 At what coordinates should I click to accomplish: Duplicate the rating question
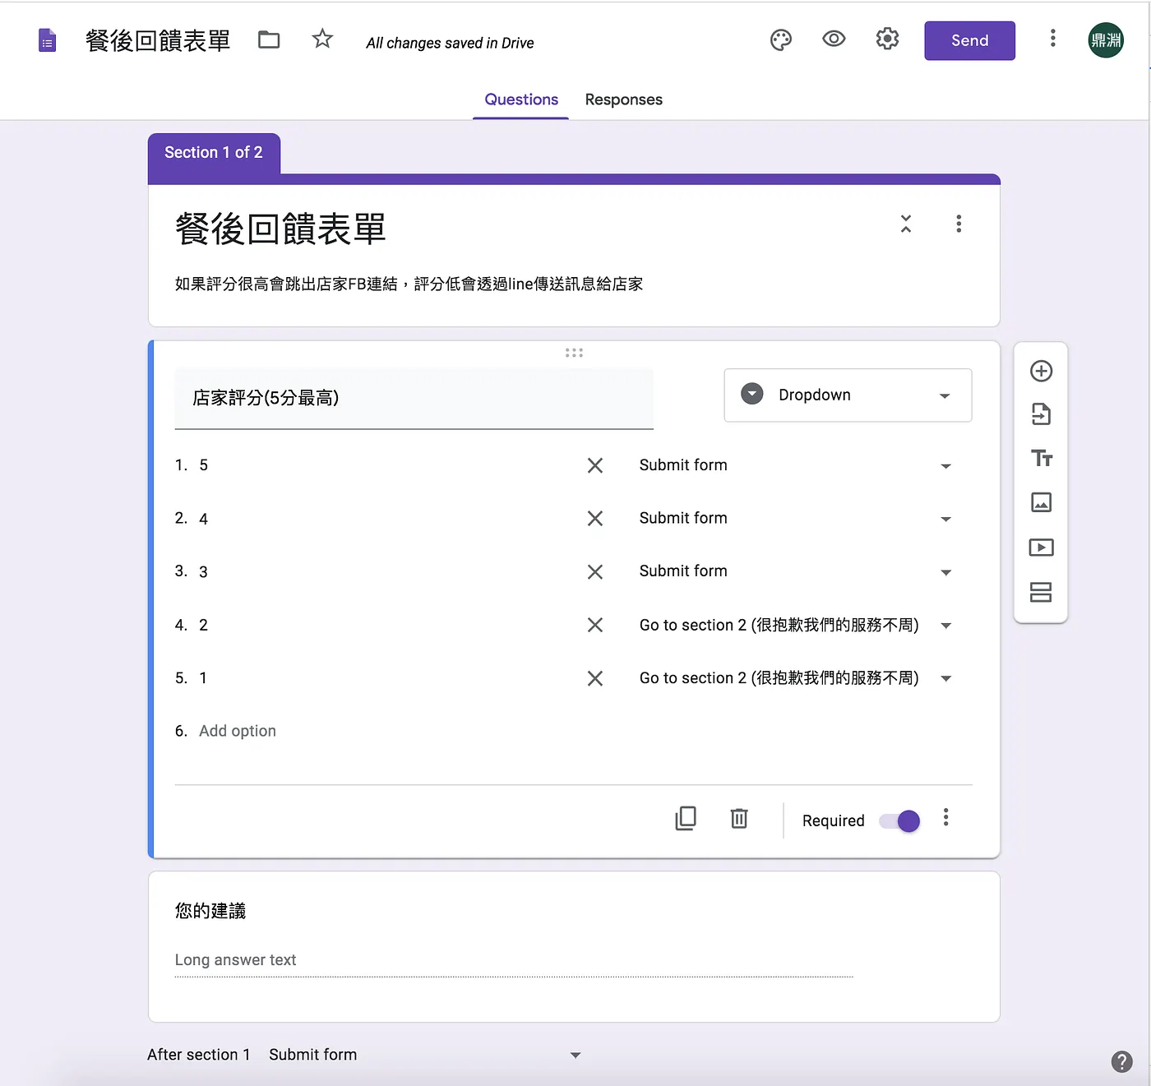(686, 818)
